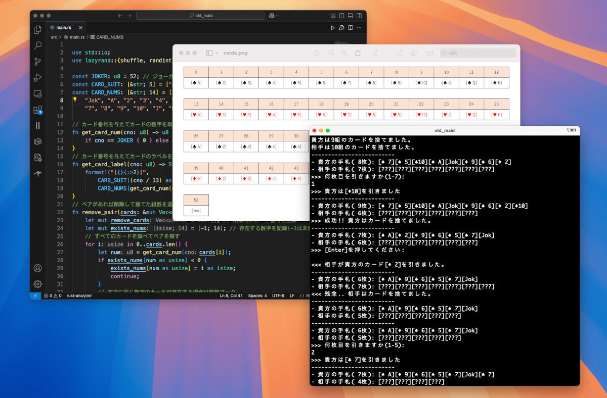Image resolution: width=607 pixels, height=398 pixels.
Task: Open Run and Debug view in VS Code
Action: [38, 77]
